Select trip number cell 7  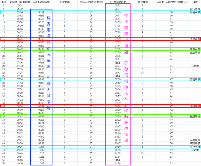click(x=4, y=12)
